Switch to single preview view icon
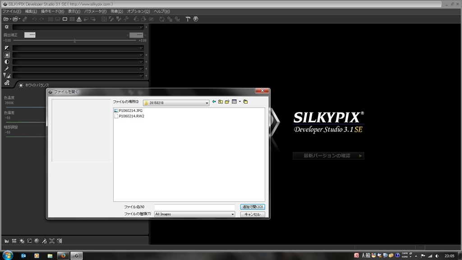The height and width of the screenshot is (260, 462). pyautogui.click(x=65, y=19)
